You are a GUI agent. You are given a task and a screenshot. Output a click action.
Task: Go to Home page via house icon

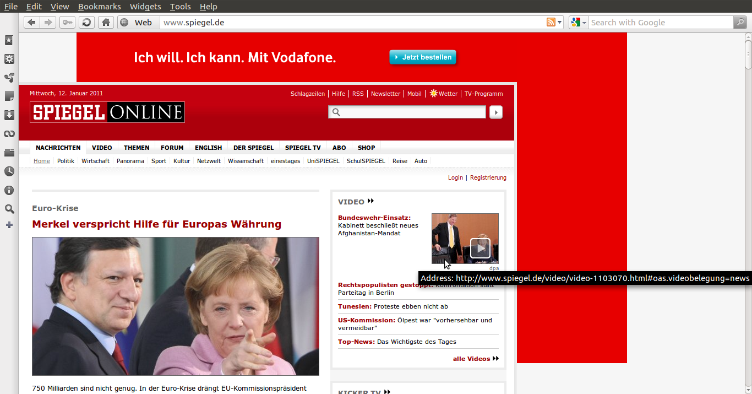click(x=106, y=23)
